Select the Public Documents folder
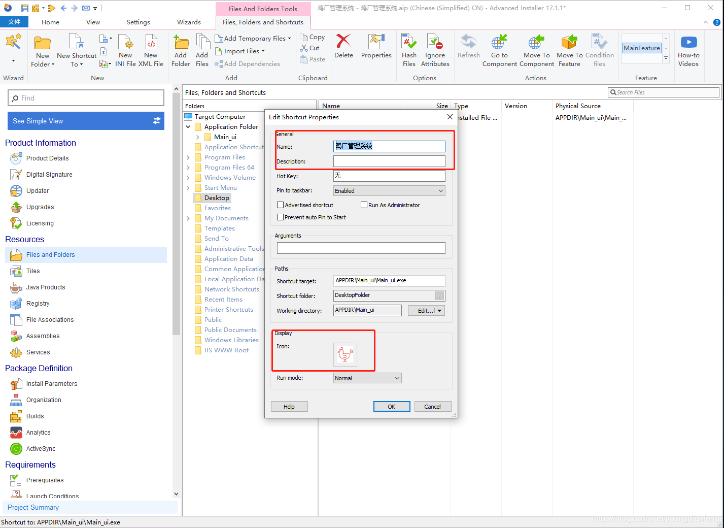This screenshot has width=724, height=528. click(x=230, y=330)
